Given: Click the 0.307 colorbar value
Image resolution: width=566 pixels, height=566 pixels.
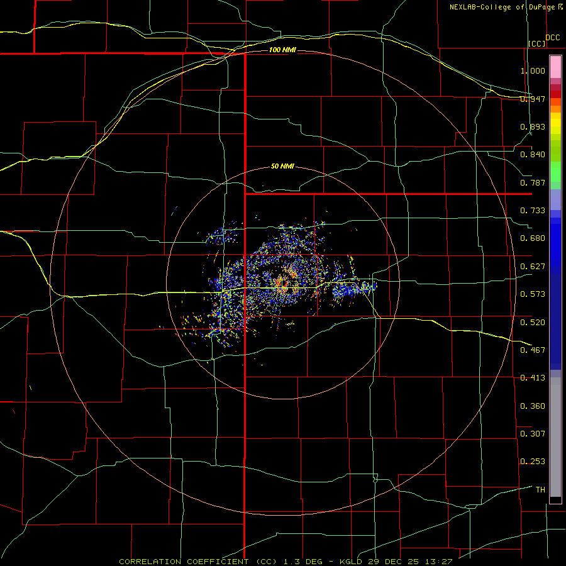Looking at the screenshot, I should 533,433.
